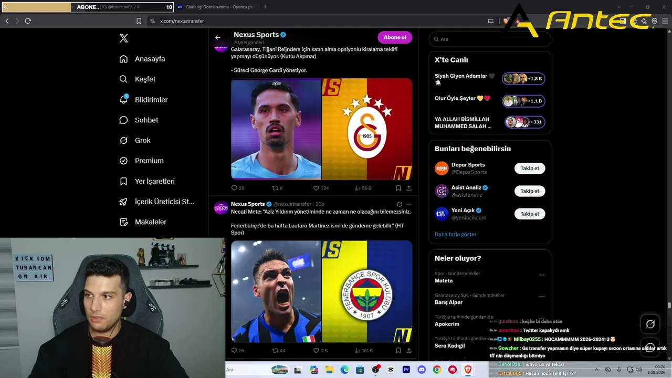This screenshot has width=672, height=378.
Task: Bookmark the Galatasaray Reijnders post
Action: click(398, 188)
